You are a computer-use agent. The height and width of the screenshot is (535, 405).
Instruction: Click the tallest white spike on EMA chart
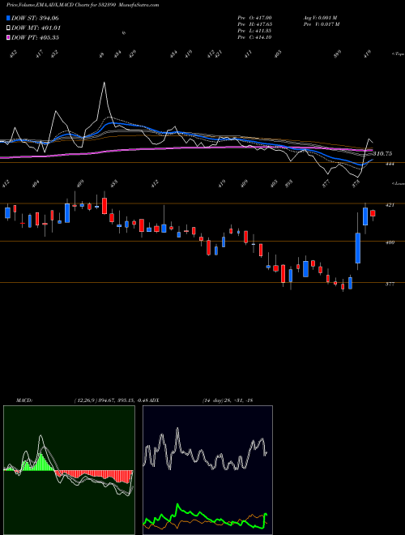pos(104,83)
